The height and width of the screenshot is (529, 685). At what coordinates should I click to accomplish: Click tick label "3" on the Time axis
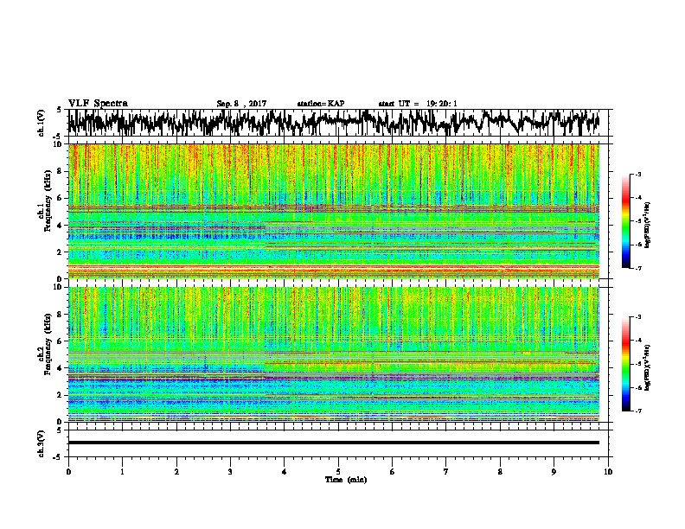click(x=230, y=472)
